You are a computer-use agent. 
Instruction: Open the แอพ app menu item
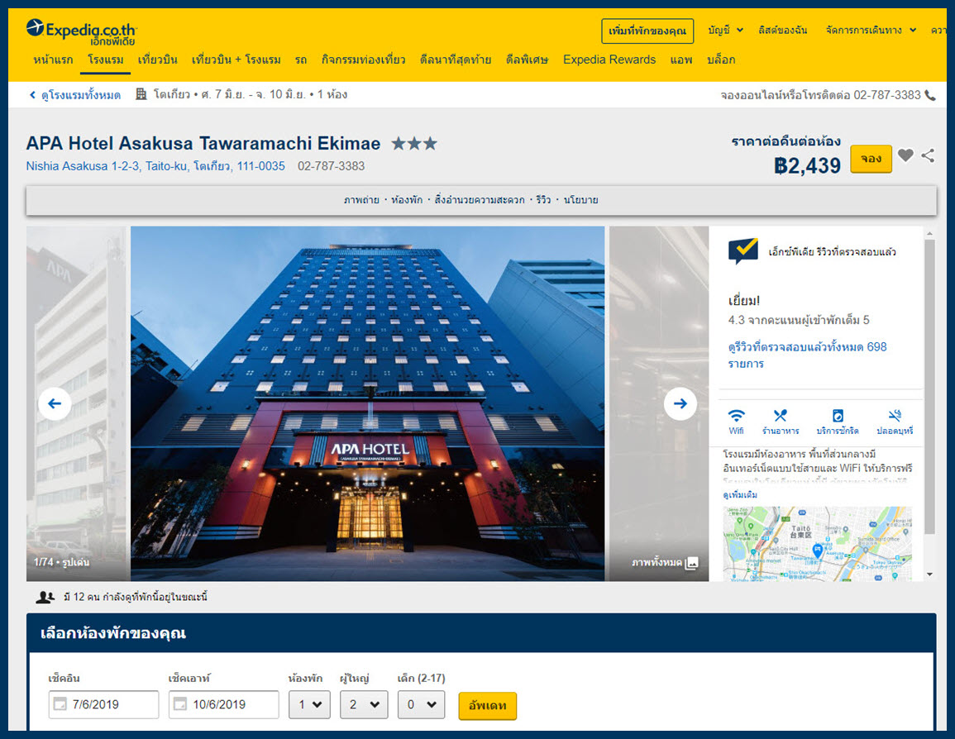681,60
